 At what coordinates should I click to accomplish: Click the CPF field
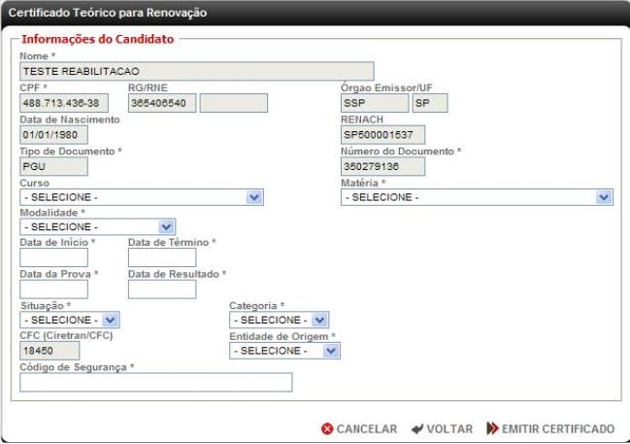[64, 103]
